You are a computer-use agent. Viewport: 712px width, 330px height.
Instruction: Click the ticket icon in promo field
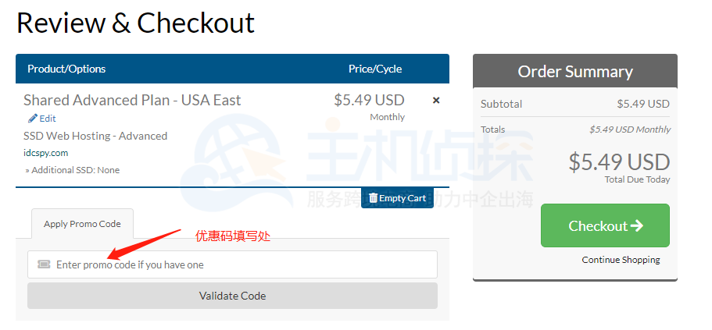44,264
